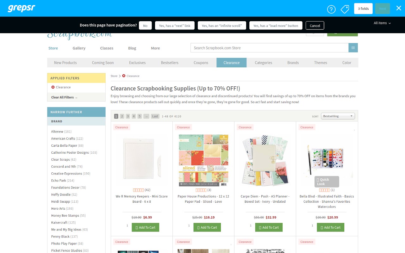Click star rating of Bella Blvd watercolors
The width and height of the screenshot is (405, 253).
click(324, 190)
